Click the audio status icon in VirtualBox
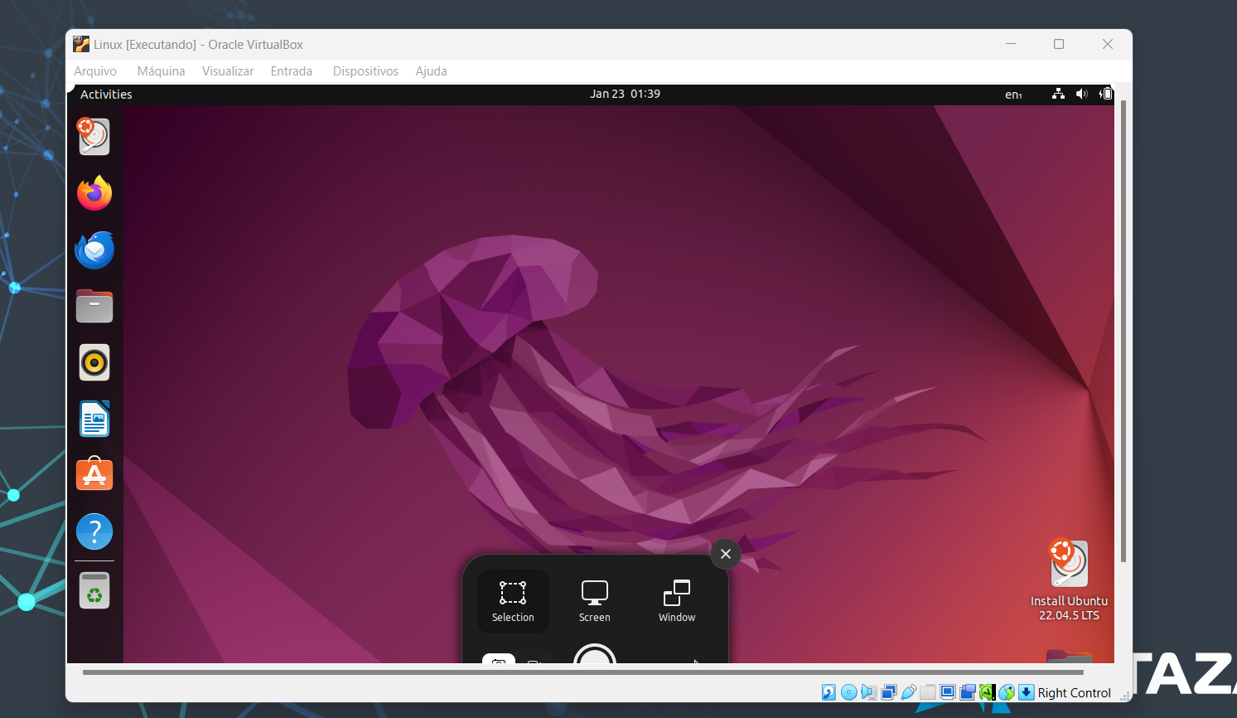Image resolution: width=1237 pixels, height=718 pixels. click(x=868, y=692)
